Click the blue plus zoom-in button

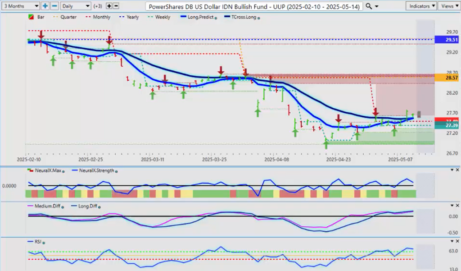(x=45, y=6)
